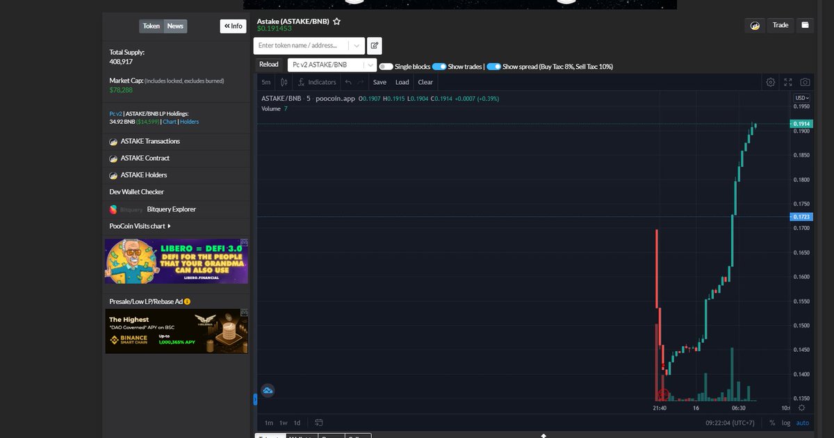Collapse the Info sidebar panel
The image size is (834, 438).
pos(234,26)
